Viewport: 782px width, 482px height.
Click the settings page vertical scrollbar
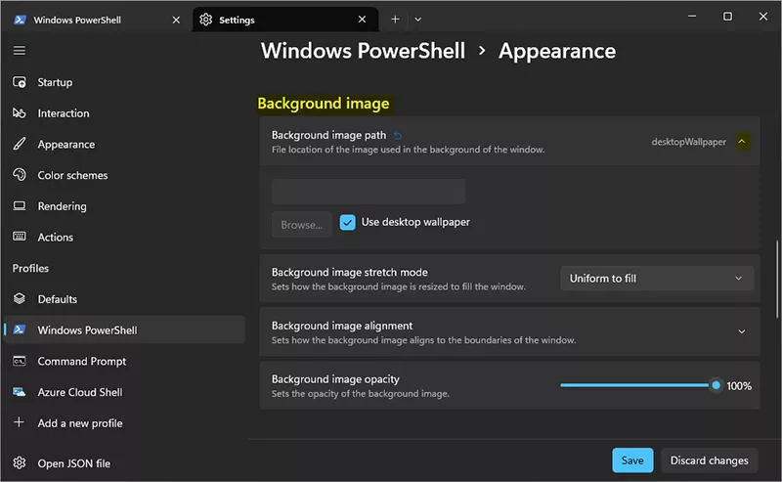pyautogui.click(x=776, y=280)
